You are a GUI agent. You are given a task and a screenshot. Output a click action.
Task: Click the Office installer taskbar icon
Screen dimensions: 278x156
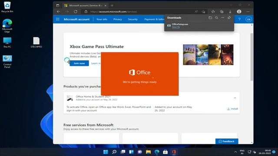[174, 152]
